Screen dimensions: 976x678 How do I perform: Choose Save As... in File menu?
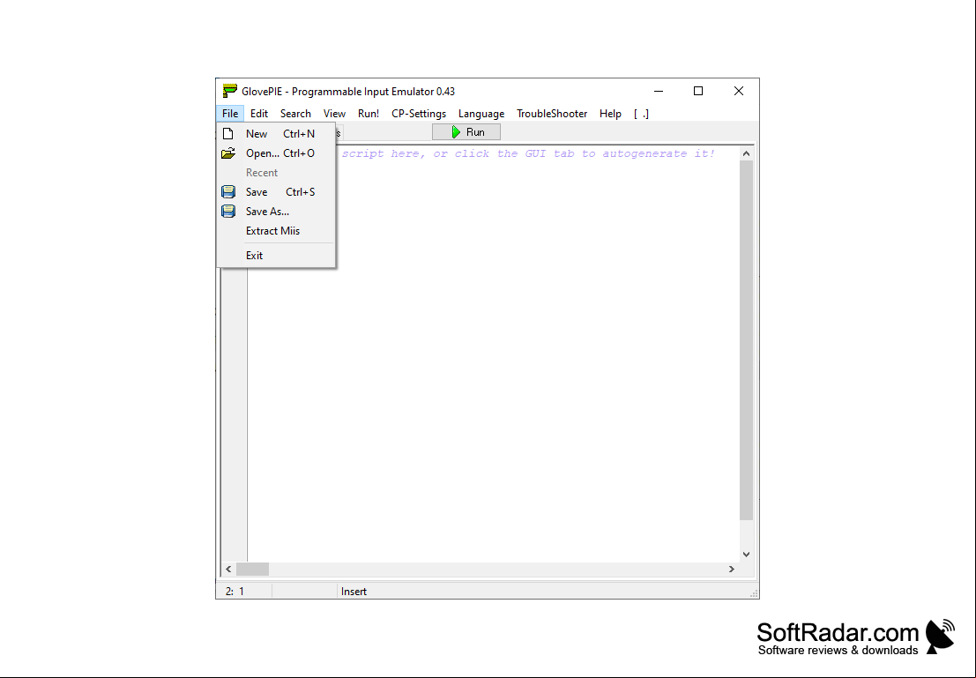(276, 211)
